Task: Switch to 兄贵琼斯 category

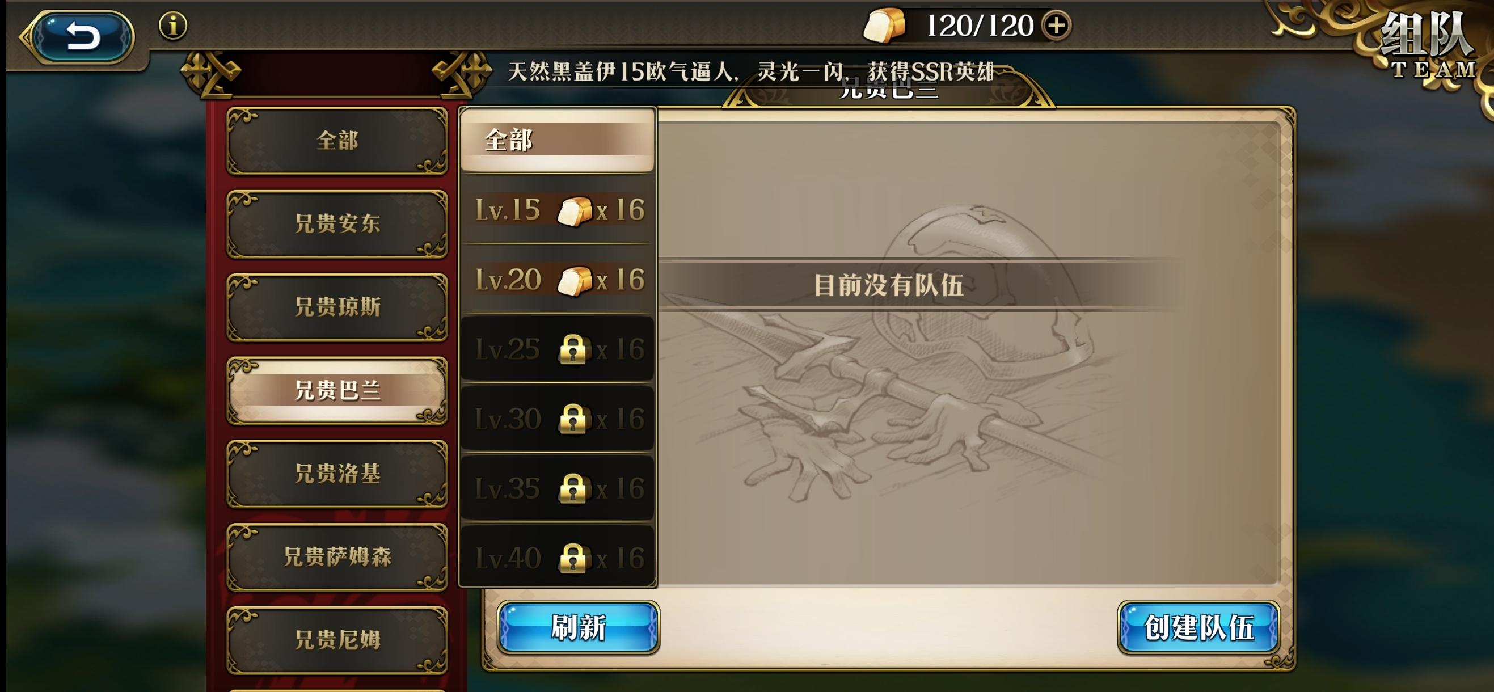Action: pyautogui.click(x=337, y=307)
